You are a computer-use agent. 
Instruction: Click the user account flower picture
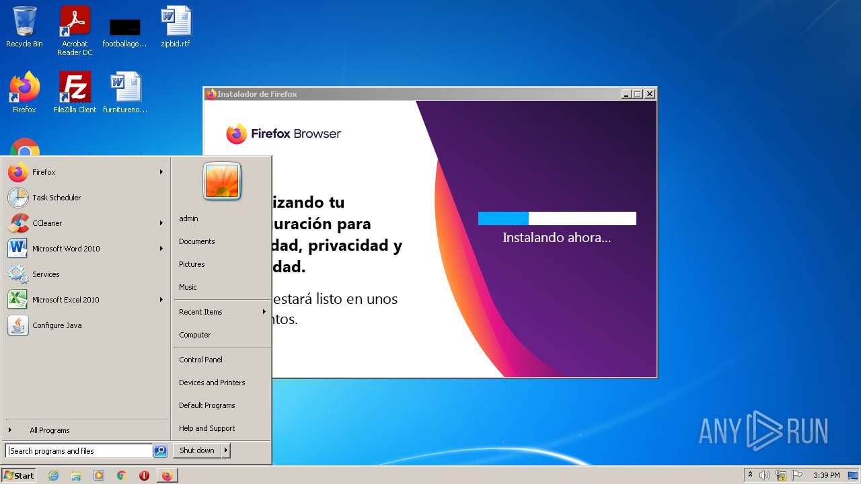point(222,182)
